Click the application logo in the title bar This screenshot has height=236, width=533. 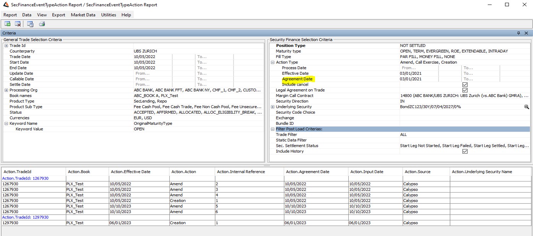[6, 5]
